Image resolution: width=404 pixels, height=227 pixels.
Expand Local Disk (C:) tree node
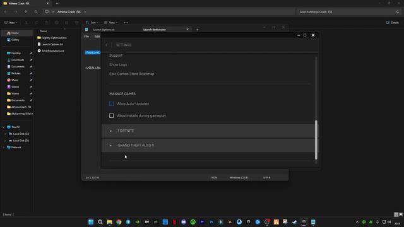6,134
